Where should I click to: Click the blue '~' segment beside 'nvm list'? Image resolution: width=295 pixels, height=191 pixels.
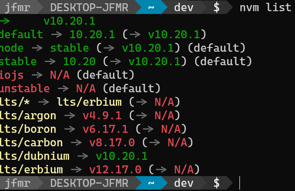151,7
